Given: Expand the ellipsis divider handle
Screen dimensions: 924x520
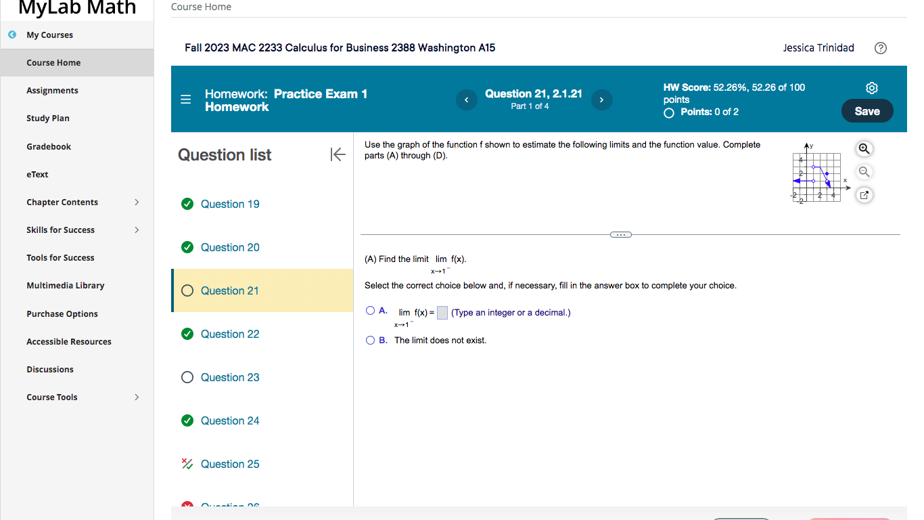Looking at the screenshot, I should pyautogui.click(x=620, y=234).
